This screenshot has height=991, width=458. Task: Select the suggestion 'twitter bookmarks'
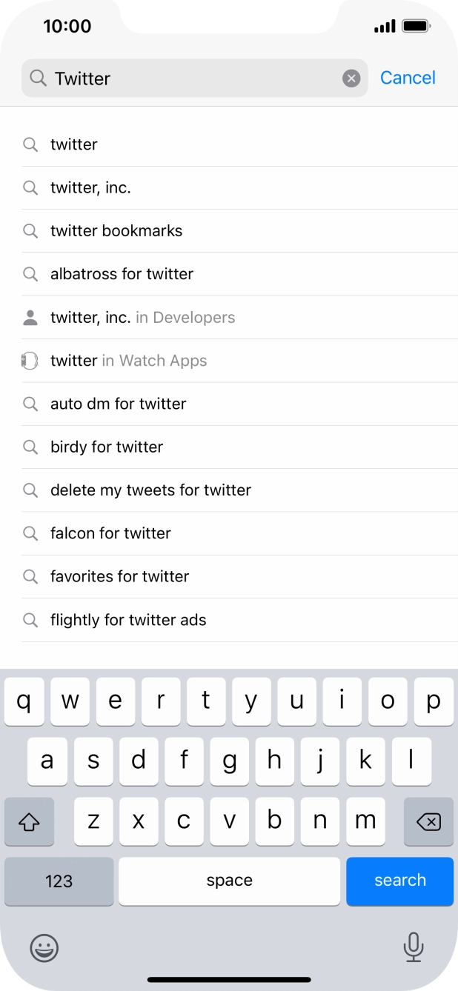(116, 230)
